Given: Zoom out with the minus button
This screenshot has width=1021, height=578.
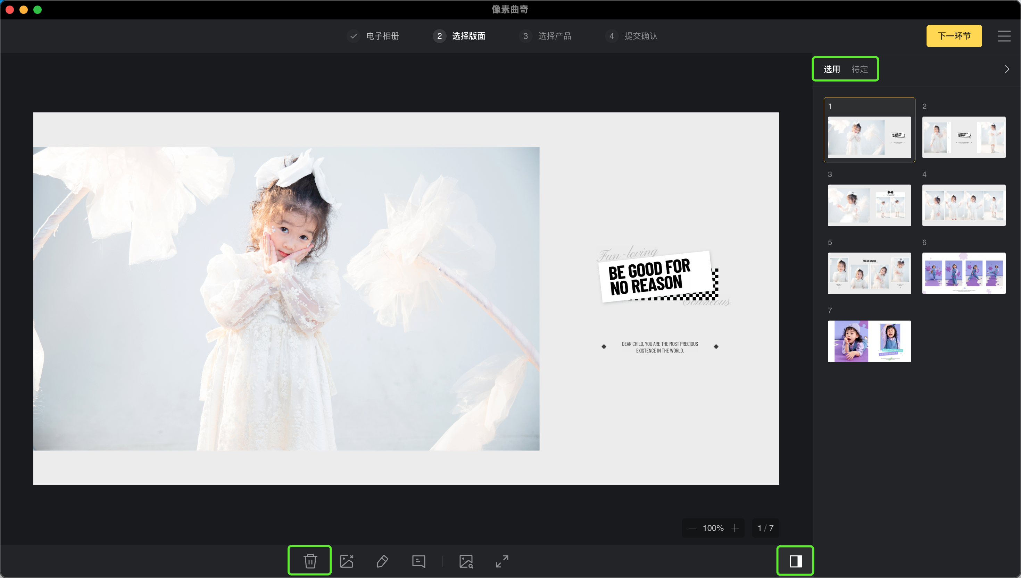Looking at the screenshot, I should click(x=692, y=528).
